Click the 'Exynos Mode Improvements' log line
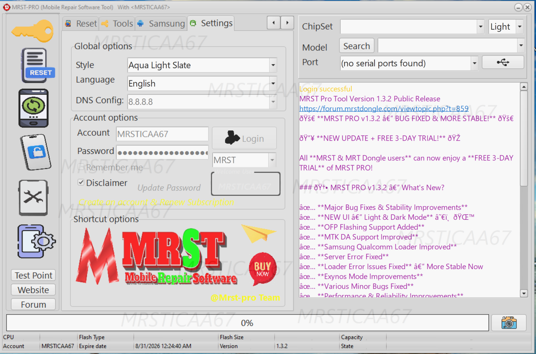 (x=361, y=276)
